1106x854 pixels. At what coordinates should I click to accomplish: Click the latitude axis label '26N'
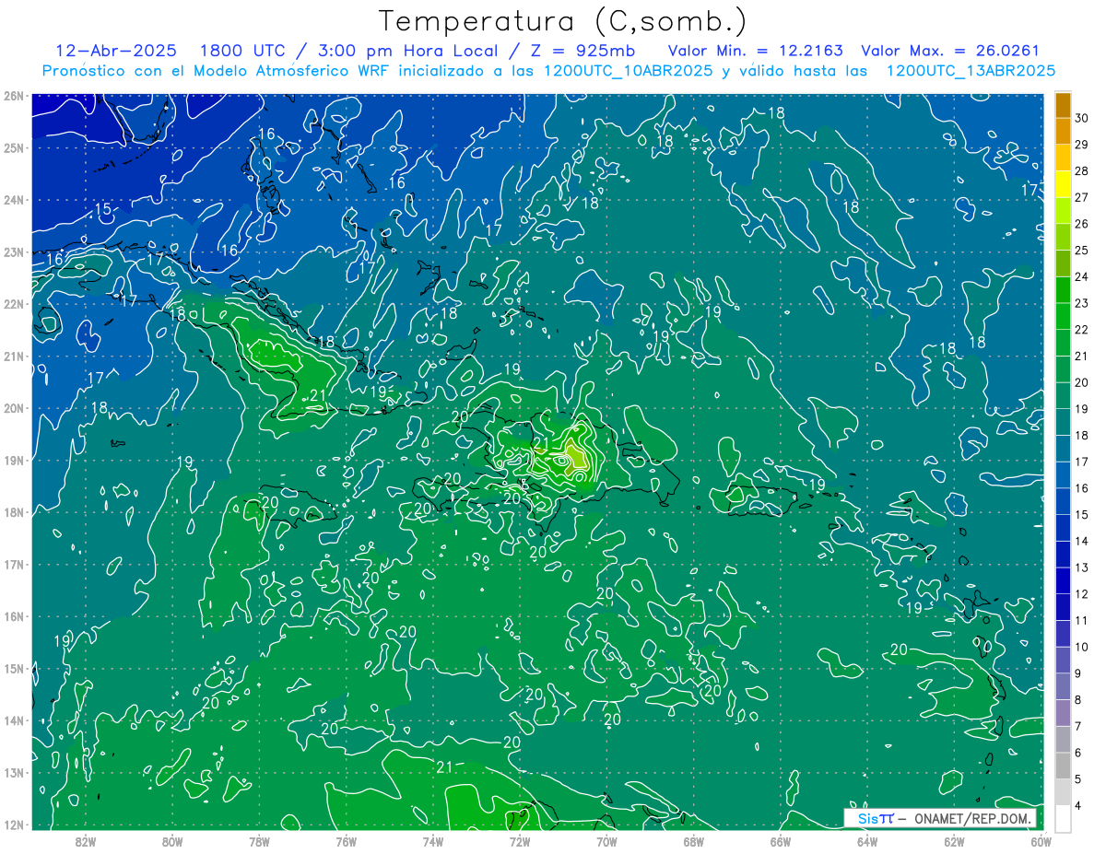pos(13,95)
